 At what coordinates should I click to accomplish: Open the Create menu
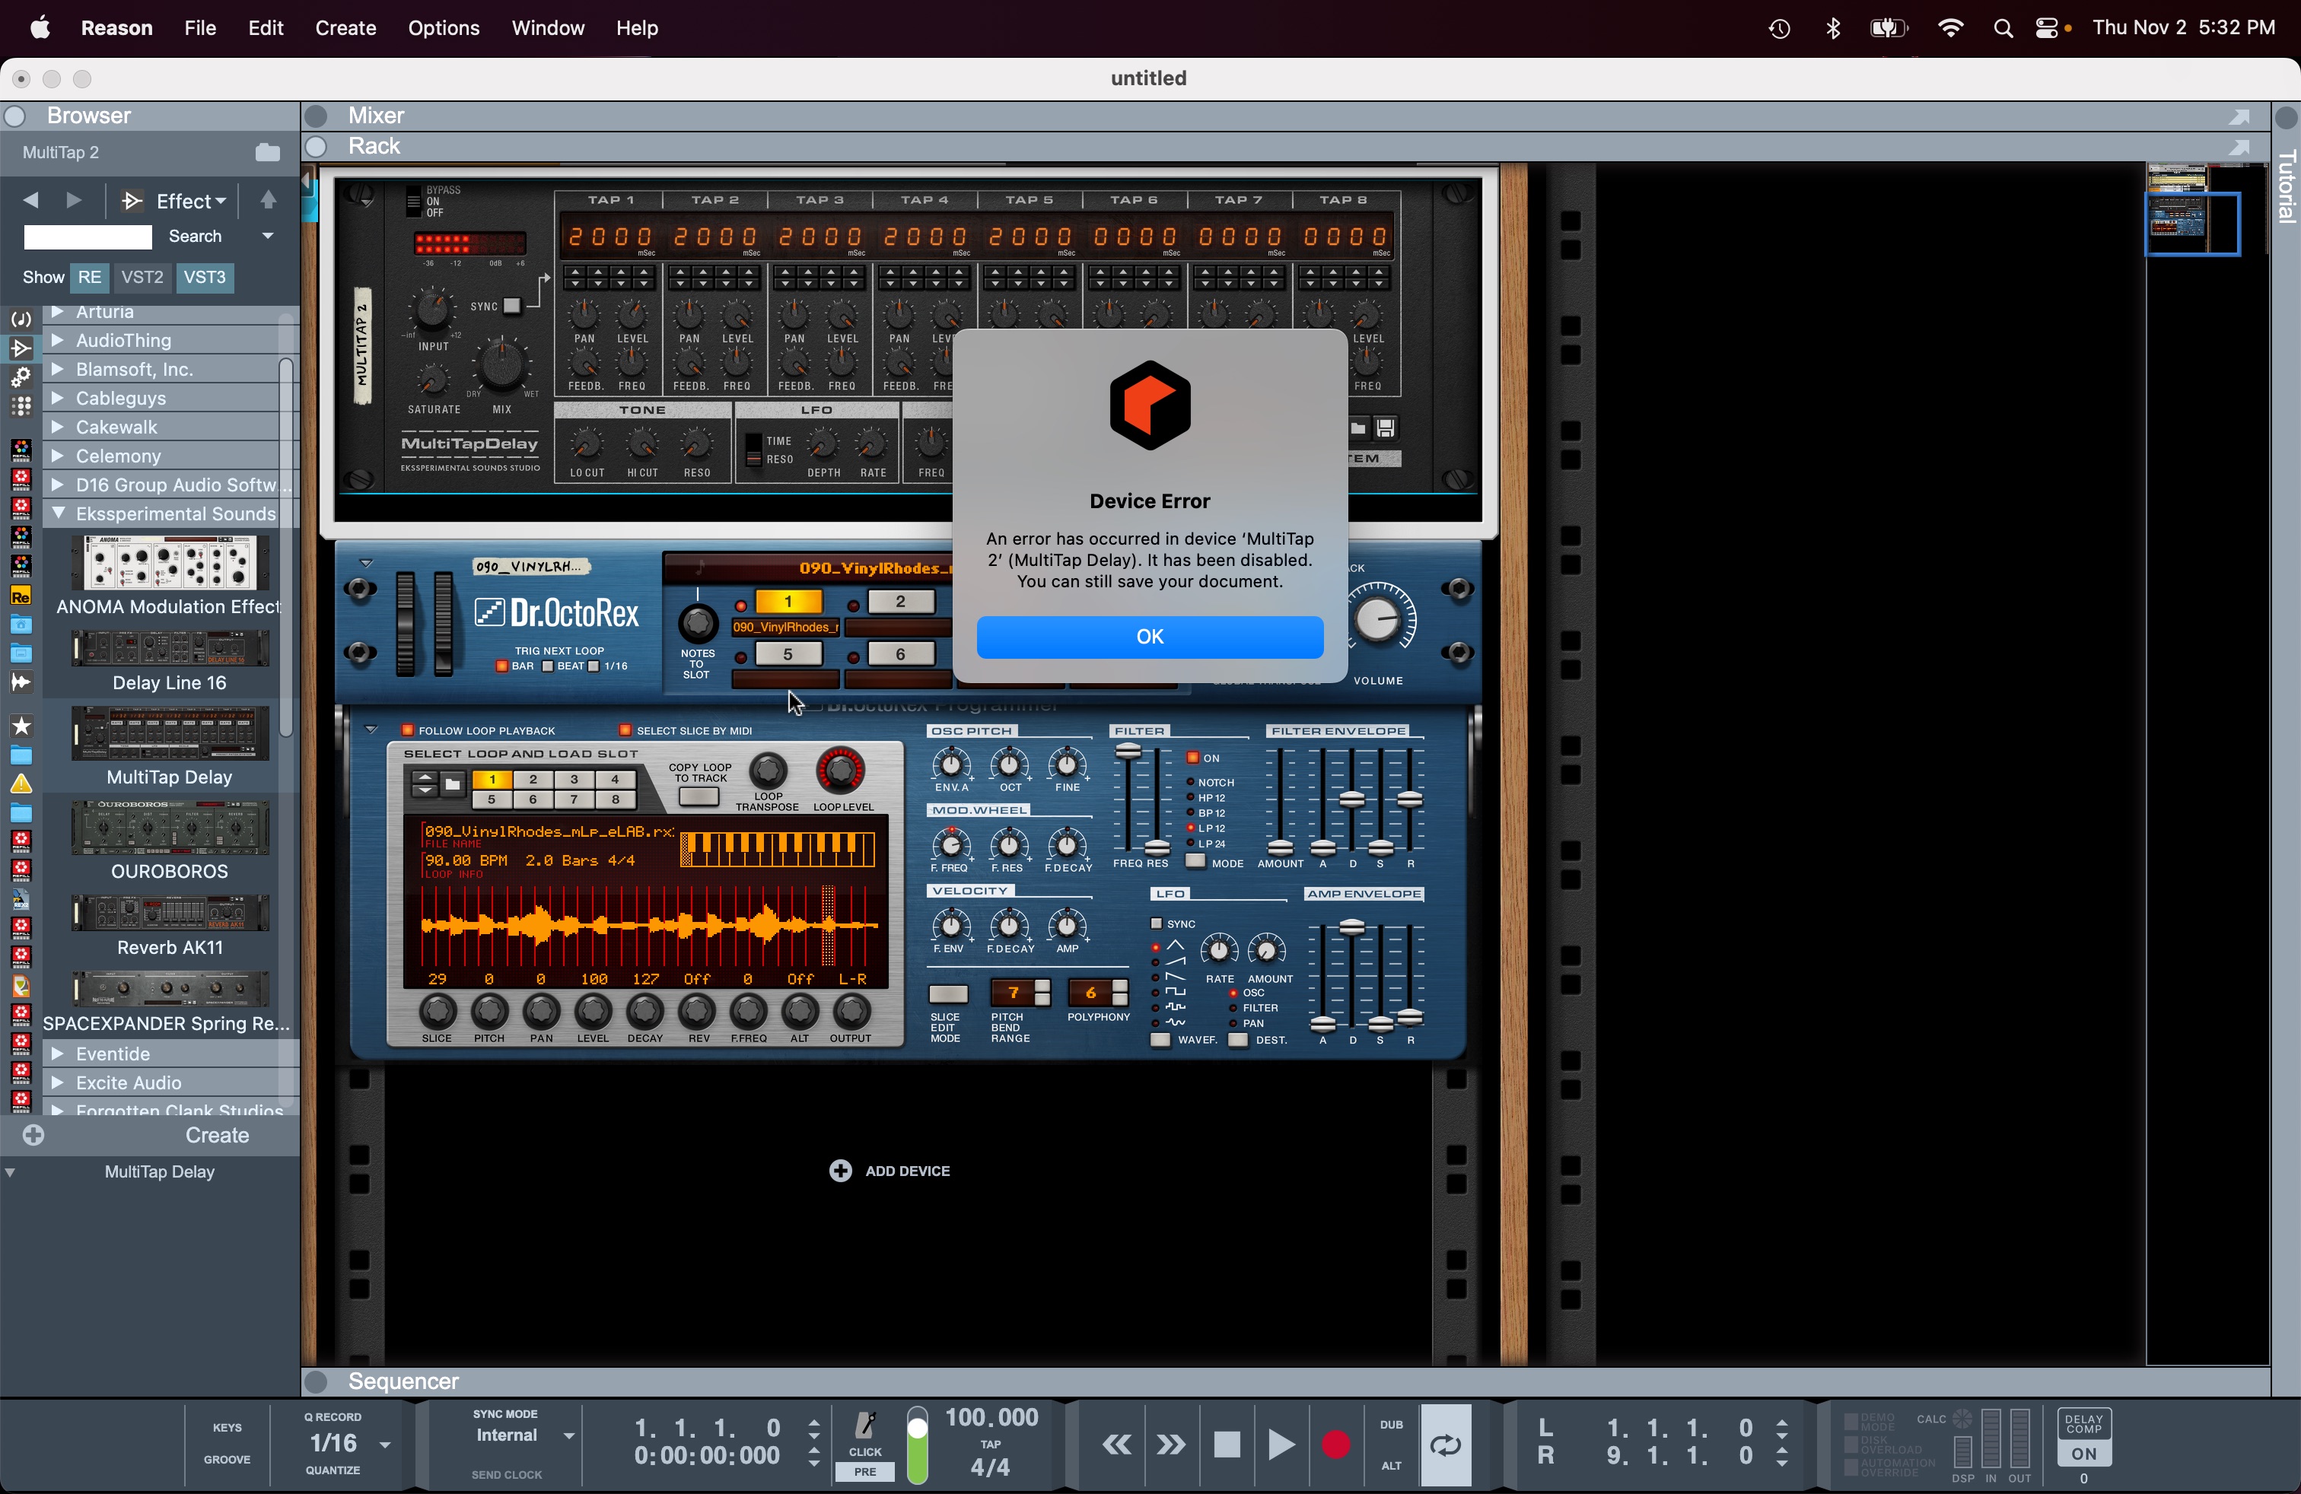(x=345, y=28)
